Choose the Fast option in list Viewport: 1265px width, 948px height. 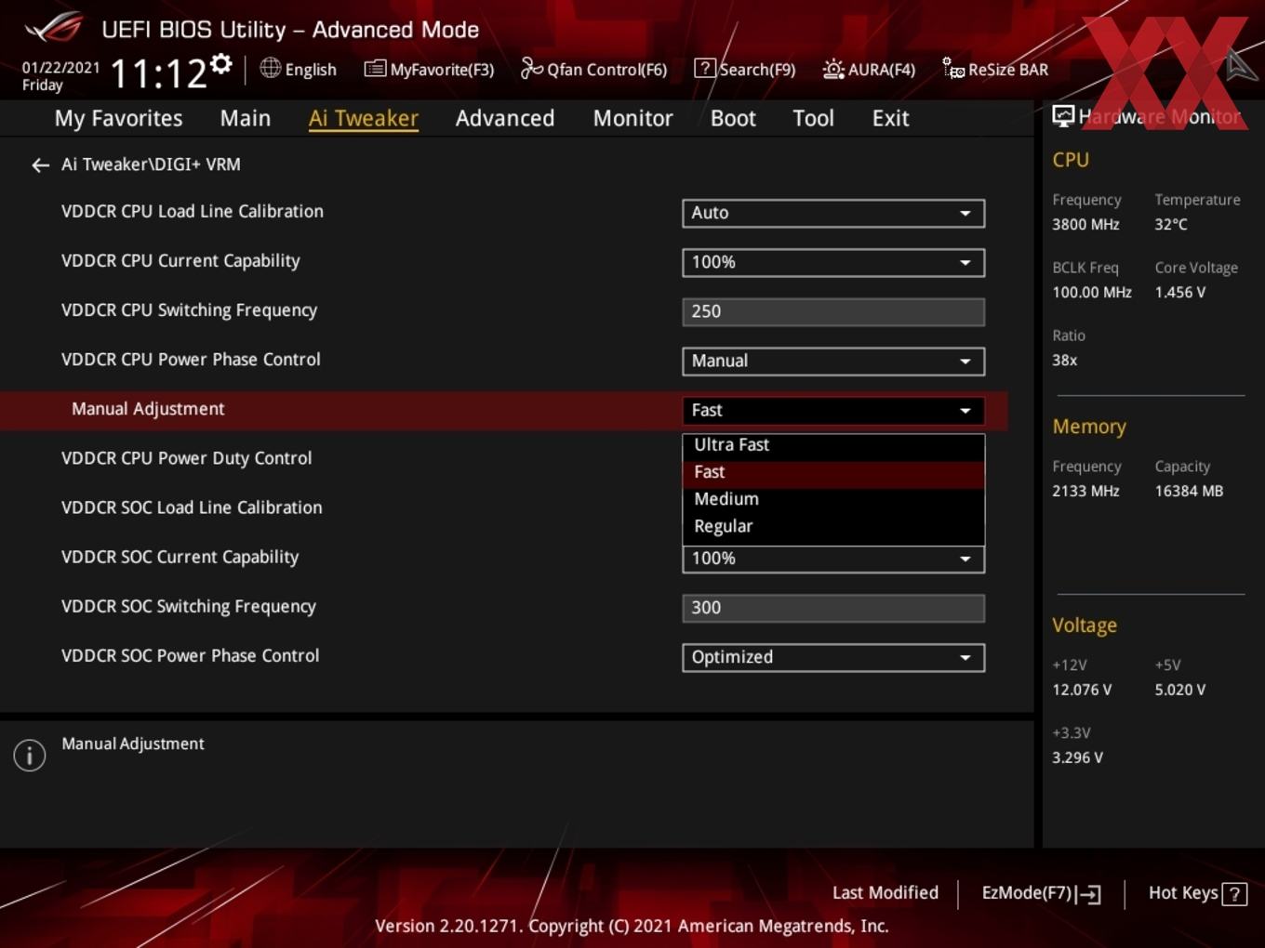click(833, 472)
